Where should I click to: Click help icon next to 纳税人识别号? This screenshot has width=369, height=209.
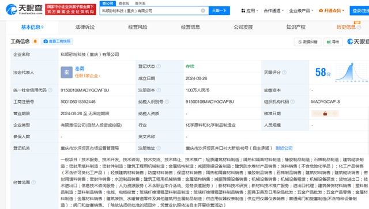(167, 101)
